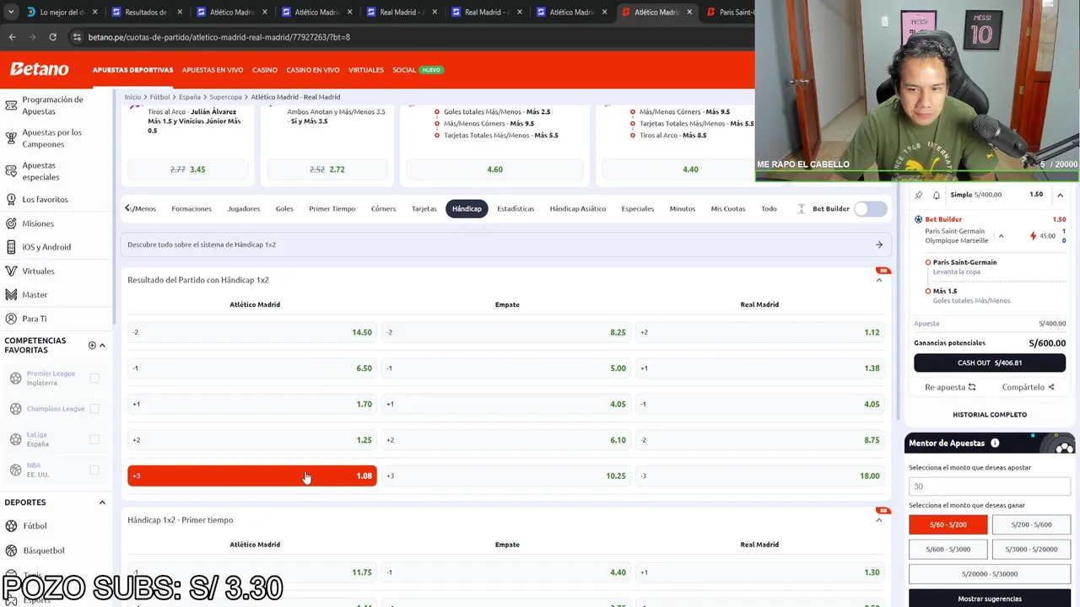Click the Básquetbol ball icon
This screenshot has height=607, width=1080.
pos(11,551)
